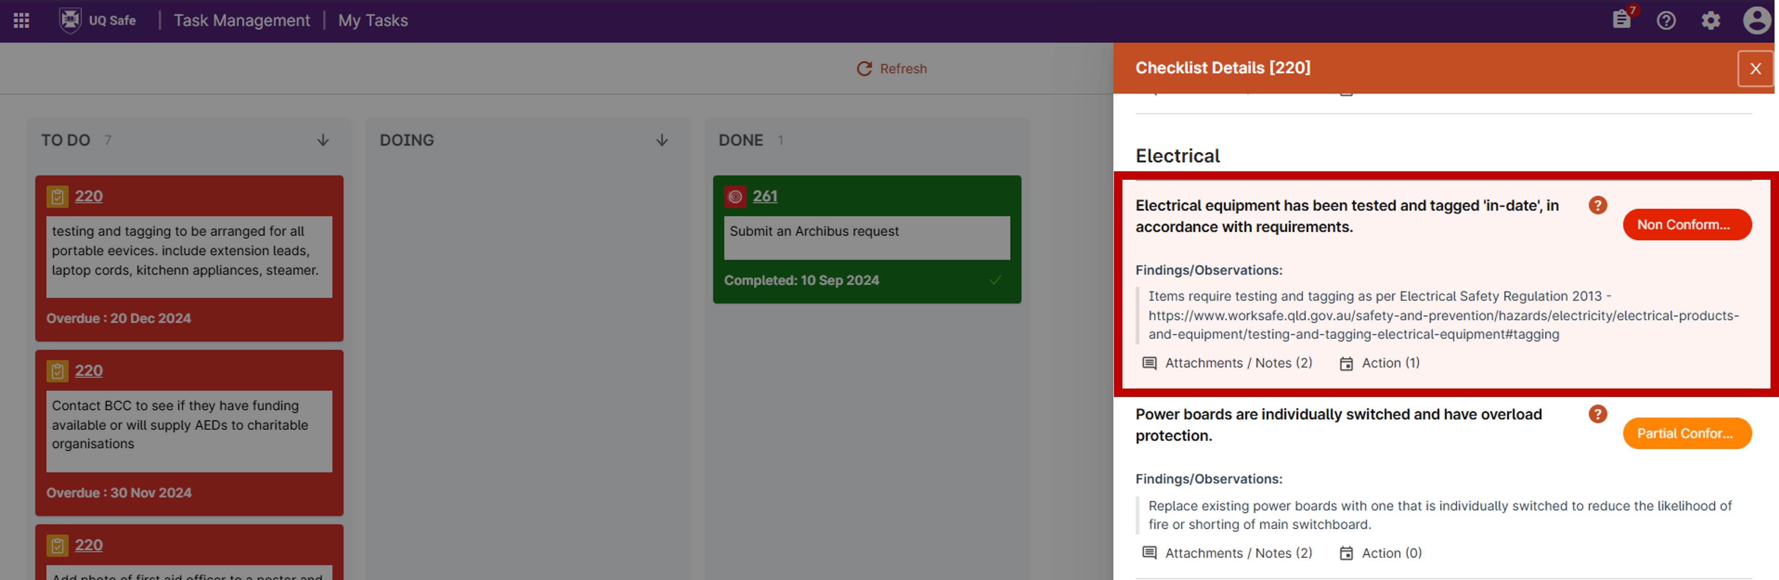
Task: Click checklist icon on the third TO DO card
Action: pyautogui.click(x=57, y=546)
